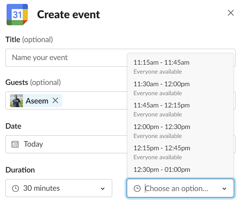Click the calendar icon in the Date field

(x=15, y=144)
